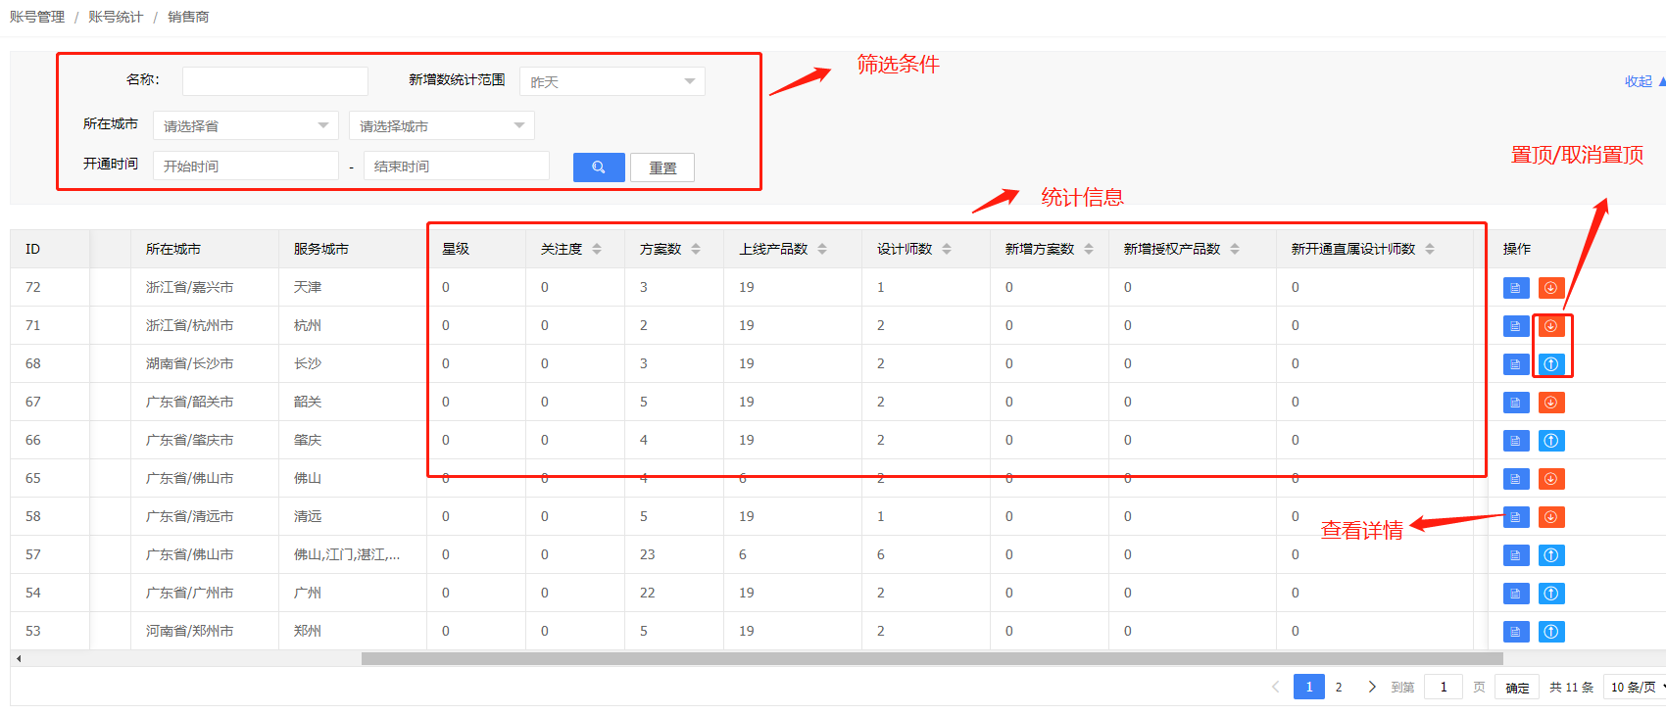View details for row ID 72
Screen dimensions: 1666x715
click(1515, 288)
